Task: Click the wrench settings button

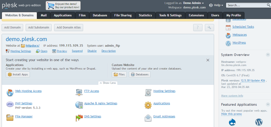Action: [209, 28]
